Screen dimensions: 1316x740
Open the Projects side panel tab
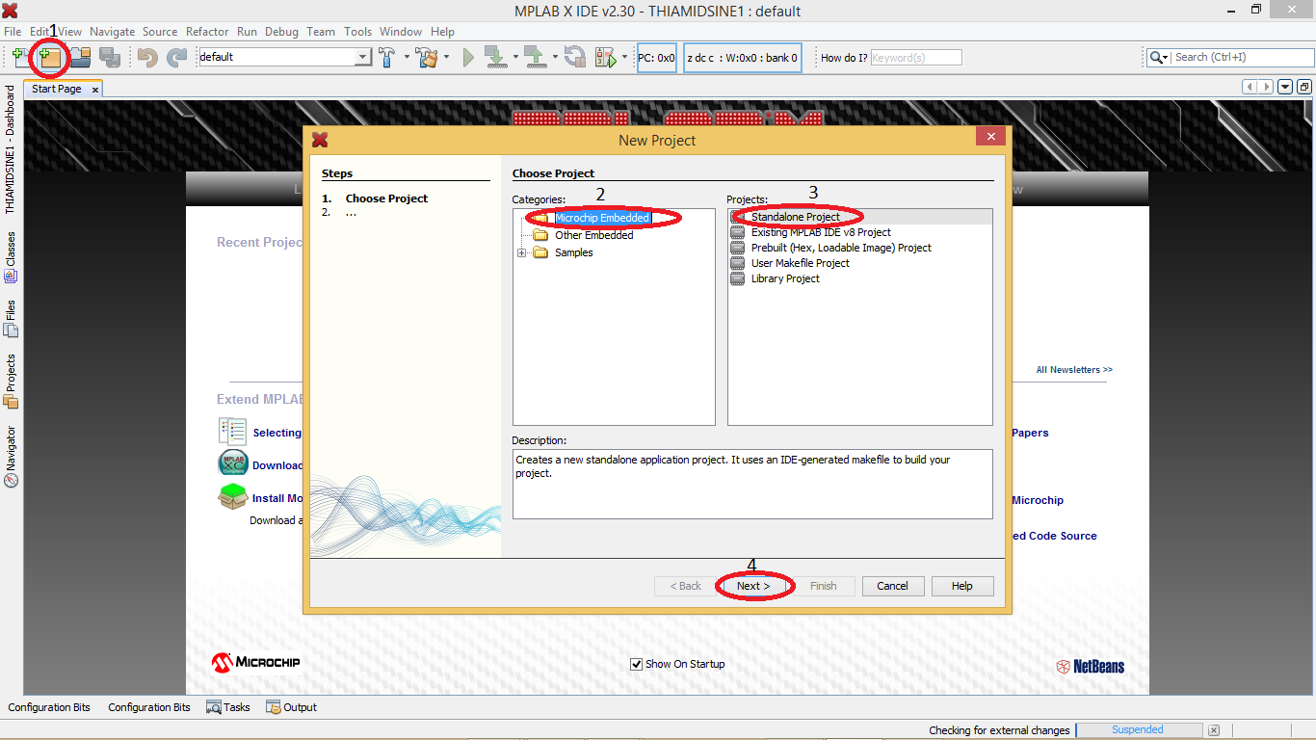click(x=11, y=382)
